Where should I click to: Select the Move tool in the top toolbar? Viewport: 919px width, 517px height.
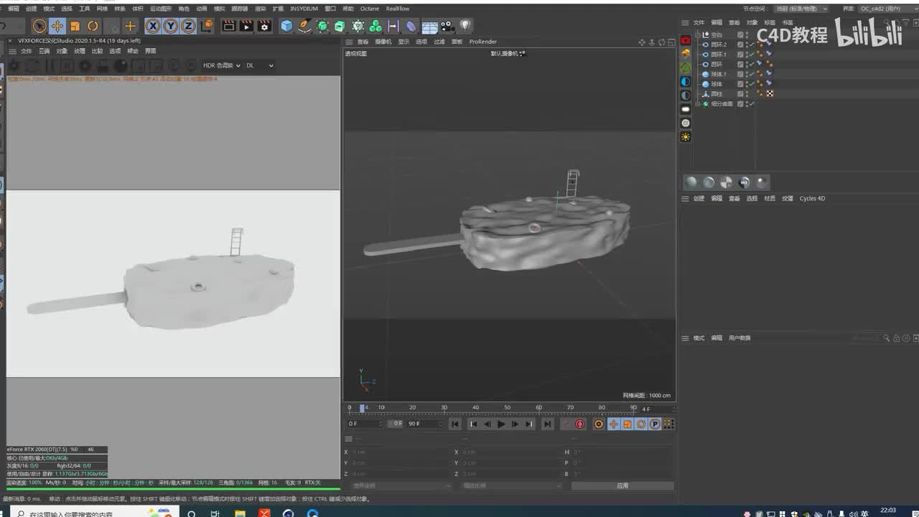[x=57, y=27]
